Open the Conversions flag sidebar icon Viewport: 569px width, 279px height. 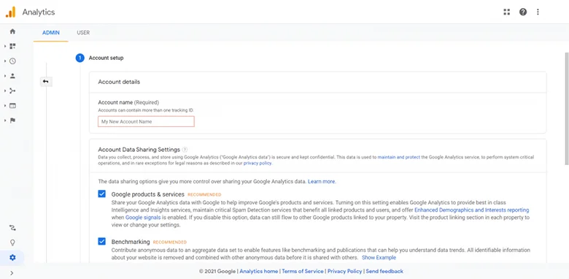pos(12,121)
